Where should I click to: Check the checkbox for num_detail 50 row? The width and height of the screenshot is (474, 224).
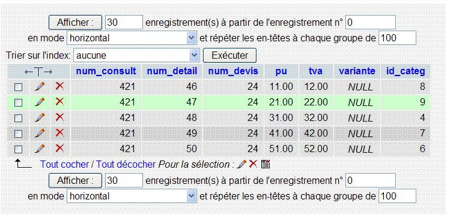click(19, 149)
